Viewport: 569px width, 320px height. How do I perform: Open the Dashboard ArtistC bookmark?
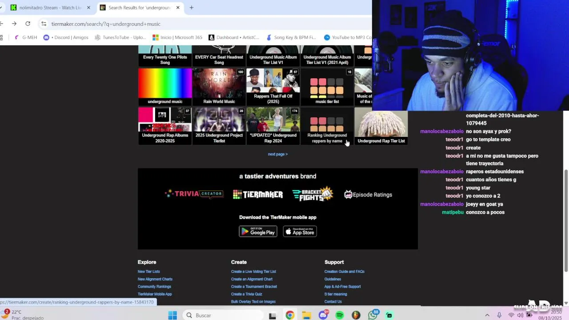[x=234, y=37]
